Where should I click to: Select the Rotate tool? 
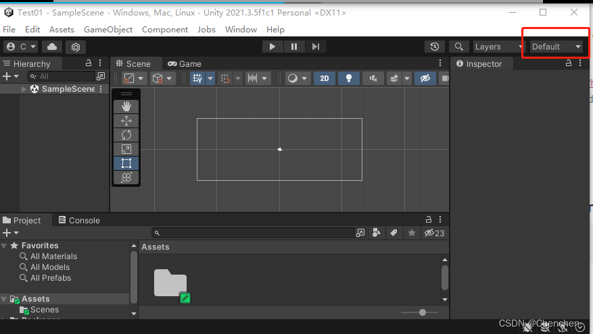point(126,135)
